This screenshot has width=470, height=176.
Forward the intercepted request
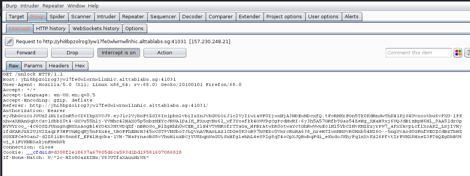pos(26,53)
